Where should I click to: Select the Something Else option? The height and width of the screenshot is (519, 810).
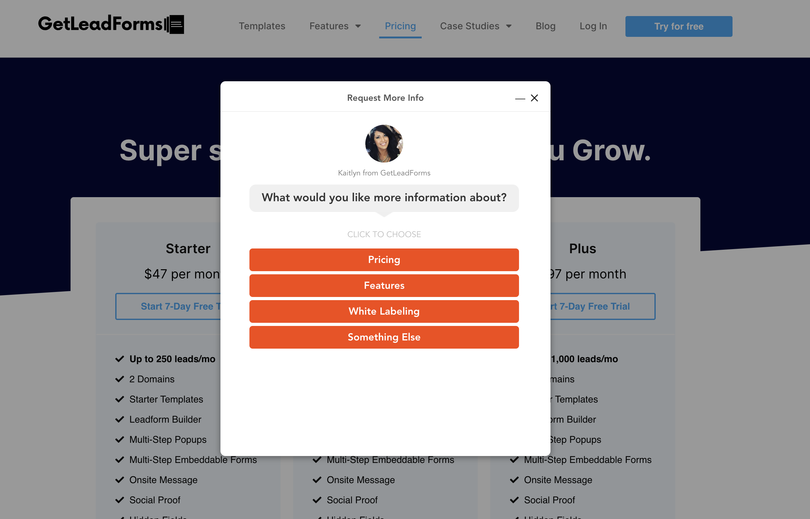pos(384,337)
